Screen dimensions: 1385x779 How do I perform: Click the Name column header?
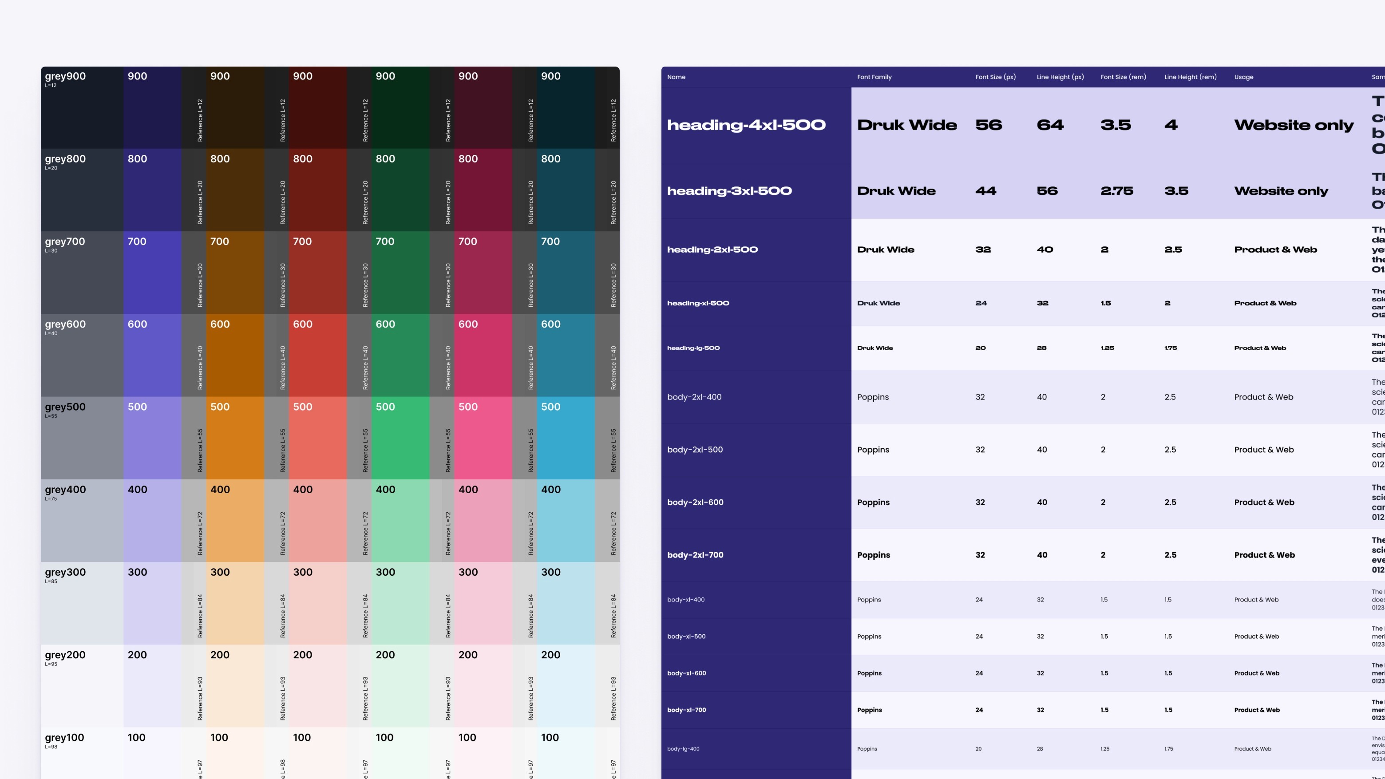676,77
